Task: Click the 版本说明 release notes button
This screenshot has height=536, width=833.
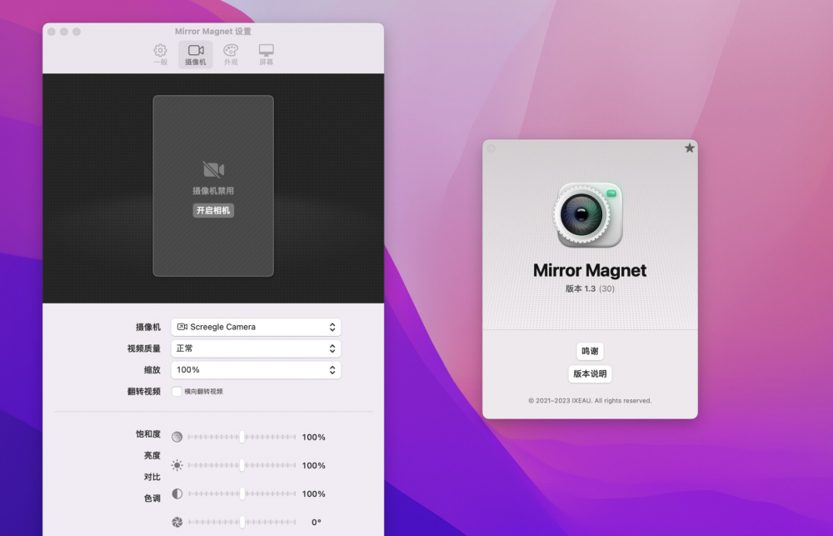Action: pos(590,373)
